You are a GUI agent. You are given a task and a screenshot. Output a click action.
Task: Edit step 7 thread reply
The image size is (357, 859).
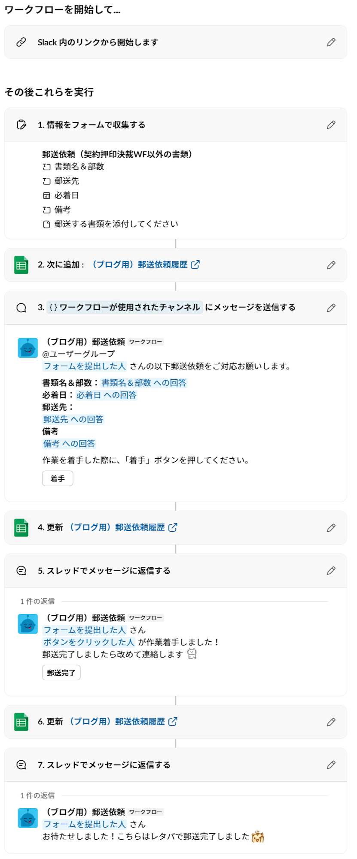pos(331,765)
